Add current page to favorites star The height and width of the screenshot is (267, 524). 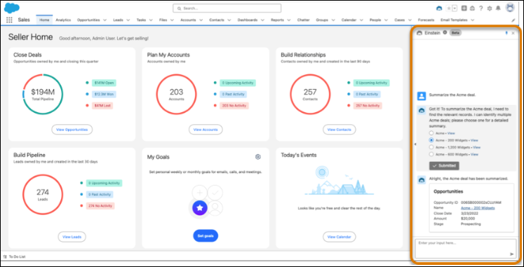click(x=449, y=8)
